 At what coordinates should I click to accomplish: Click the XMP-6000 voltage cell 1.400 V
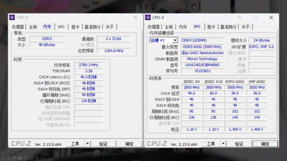[x=257, y=130]
